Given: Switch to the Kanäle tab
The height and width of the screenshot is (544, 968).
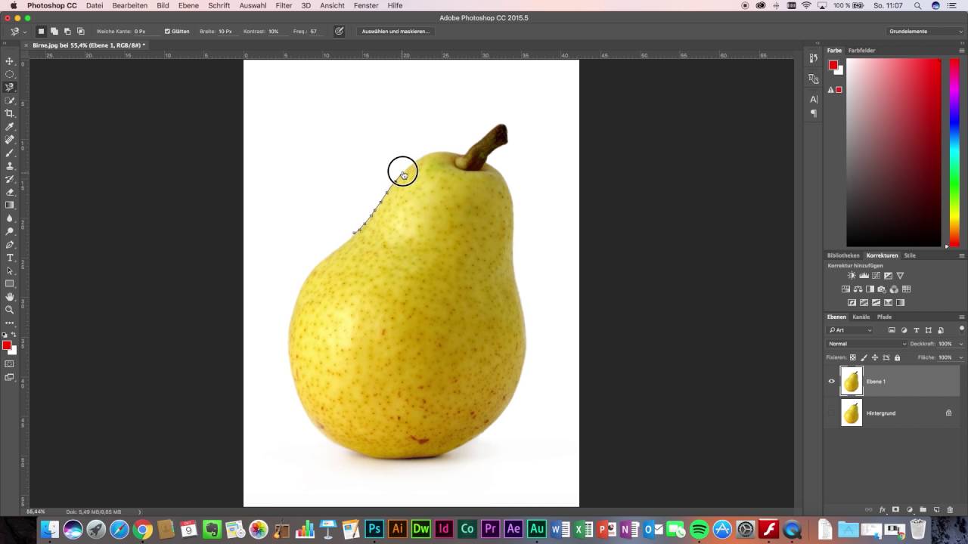Looking at the screenshot, I should coord(861,317).
